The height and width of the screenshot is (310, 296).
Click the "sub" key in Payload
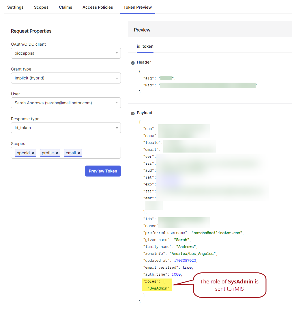click(x=149, y=129)
